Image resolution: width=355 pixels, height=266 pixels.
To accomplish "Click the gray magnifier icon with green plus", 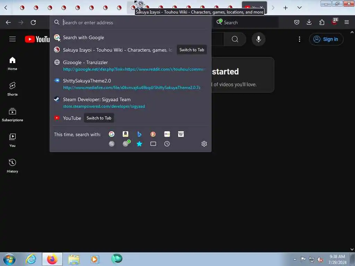I will pyautogui.click(x=126, y=143).
